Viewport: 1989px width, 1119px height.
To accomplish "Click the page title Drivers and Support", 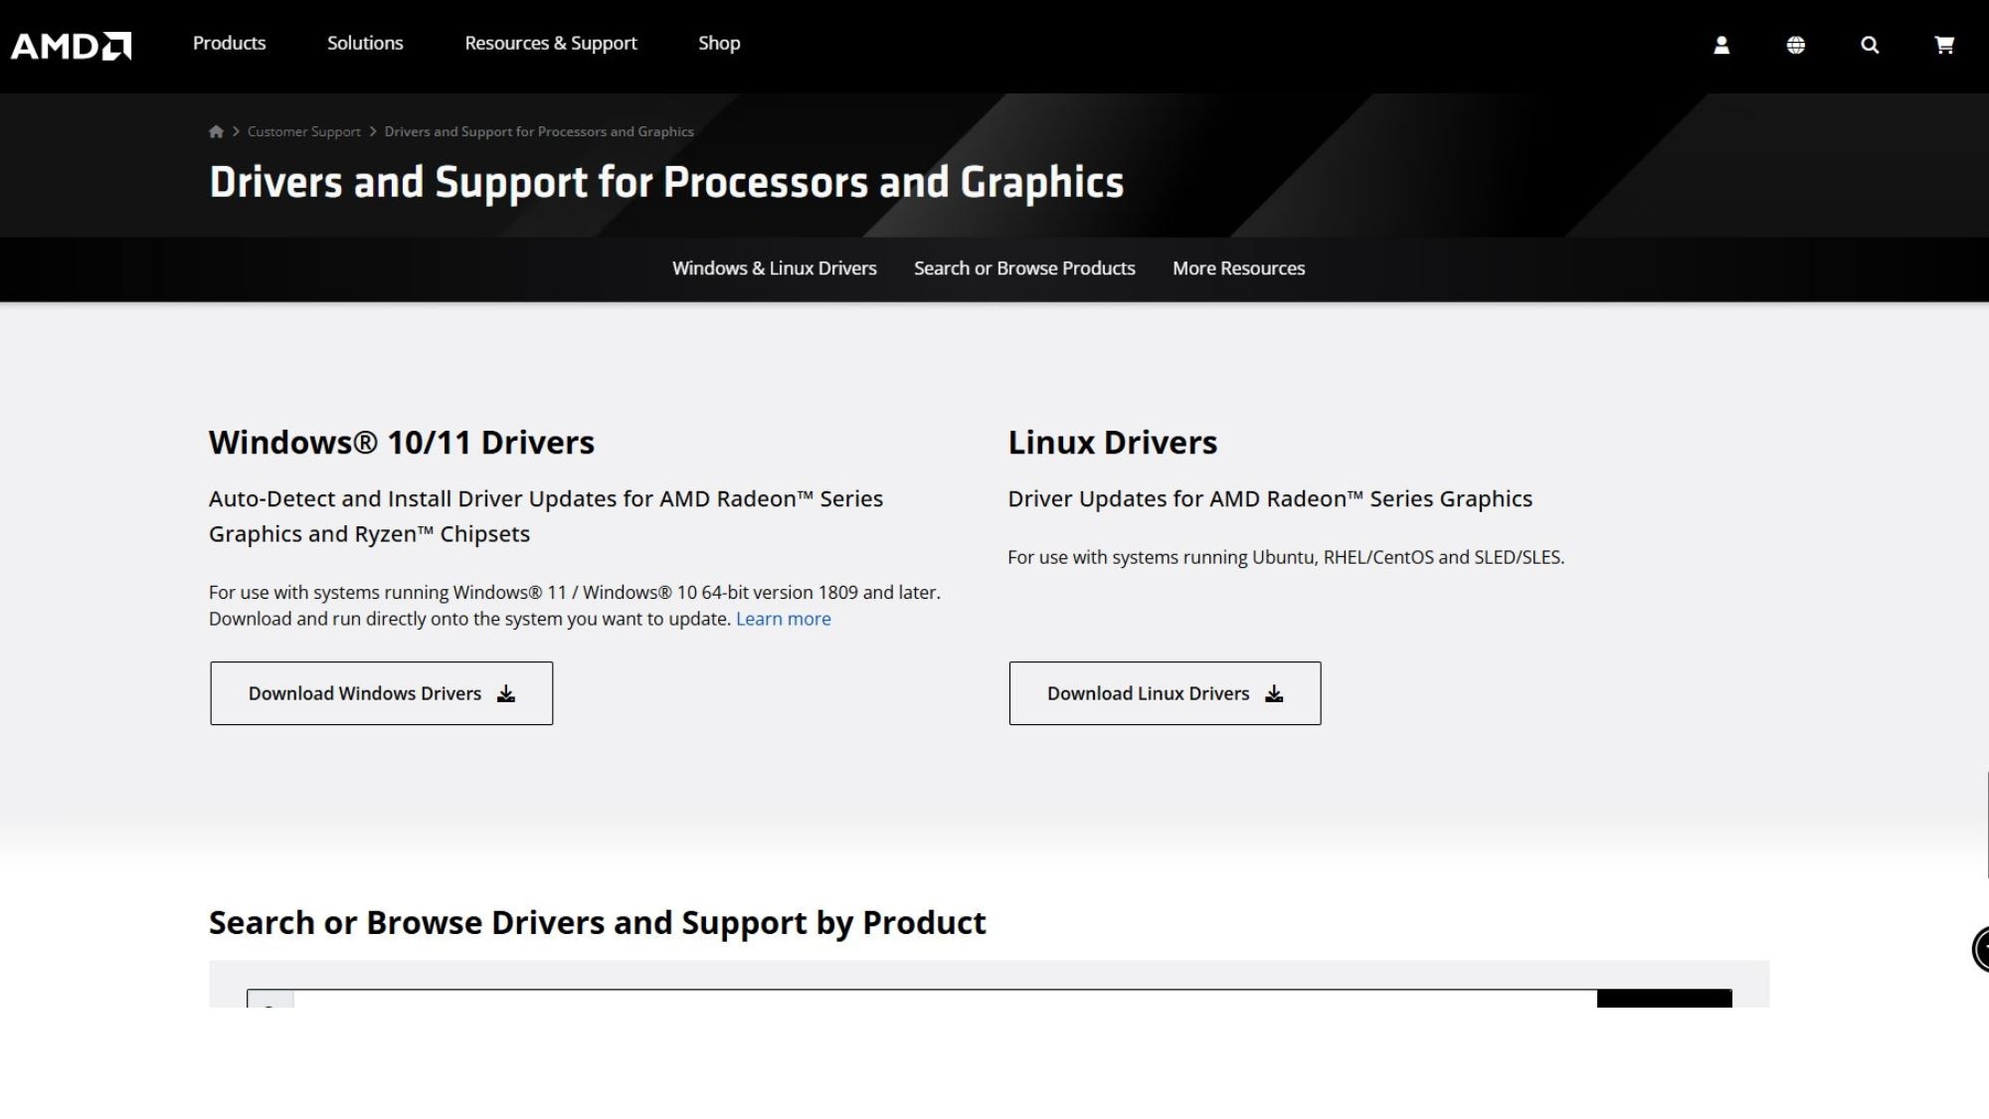I will coord(666,183).
